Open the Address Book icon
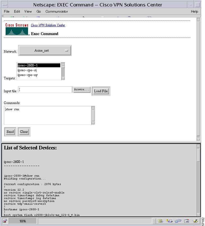 tap(186, 221)
